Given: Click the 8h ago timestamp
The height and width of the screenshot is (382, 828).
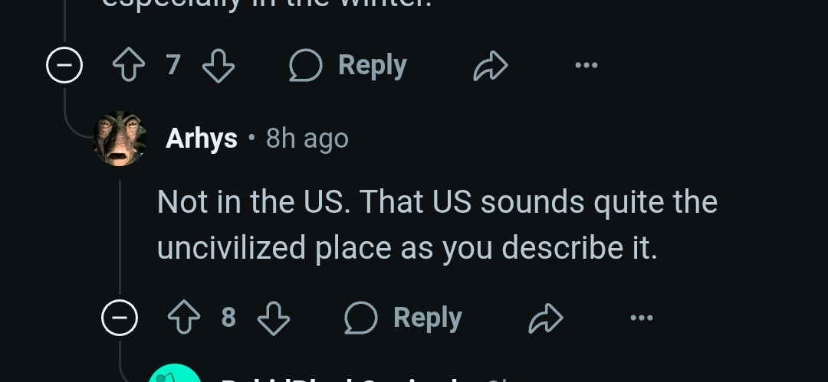Looking at the screenshot, I should coord(307,139).
